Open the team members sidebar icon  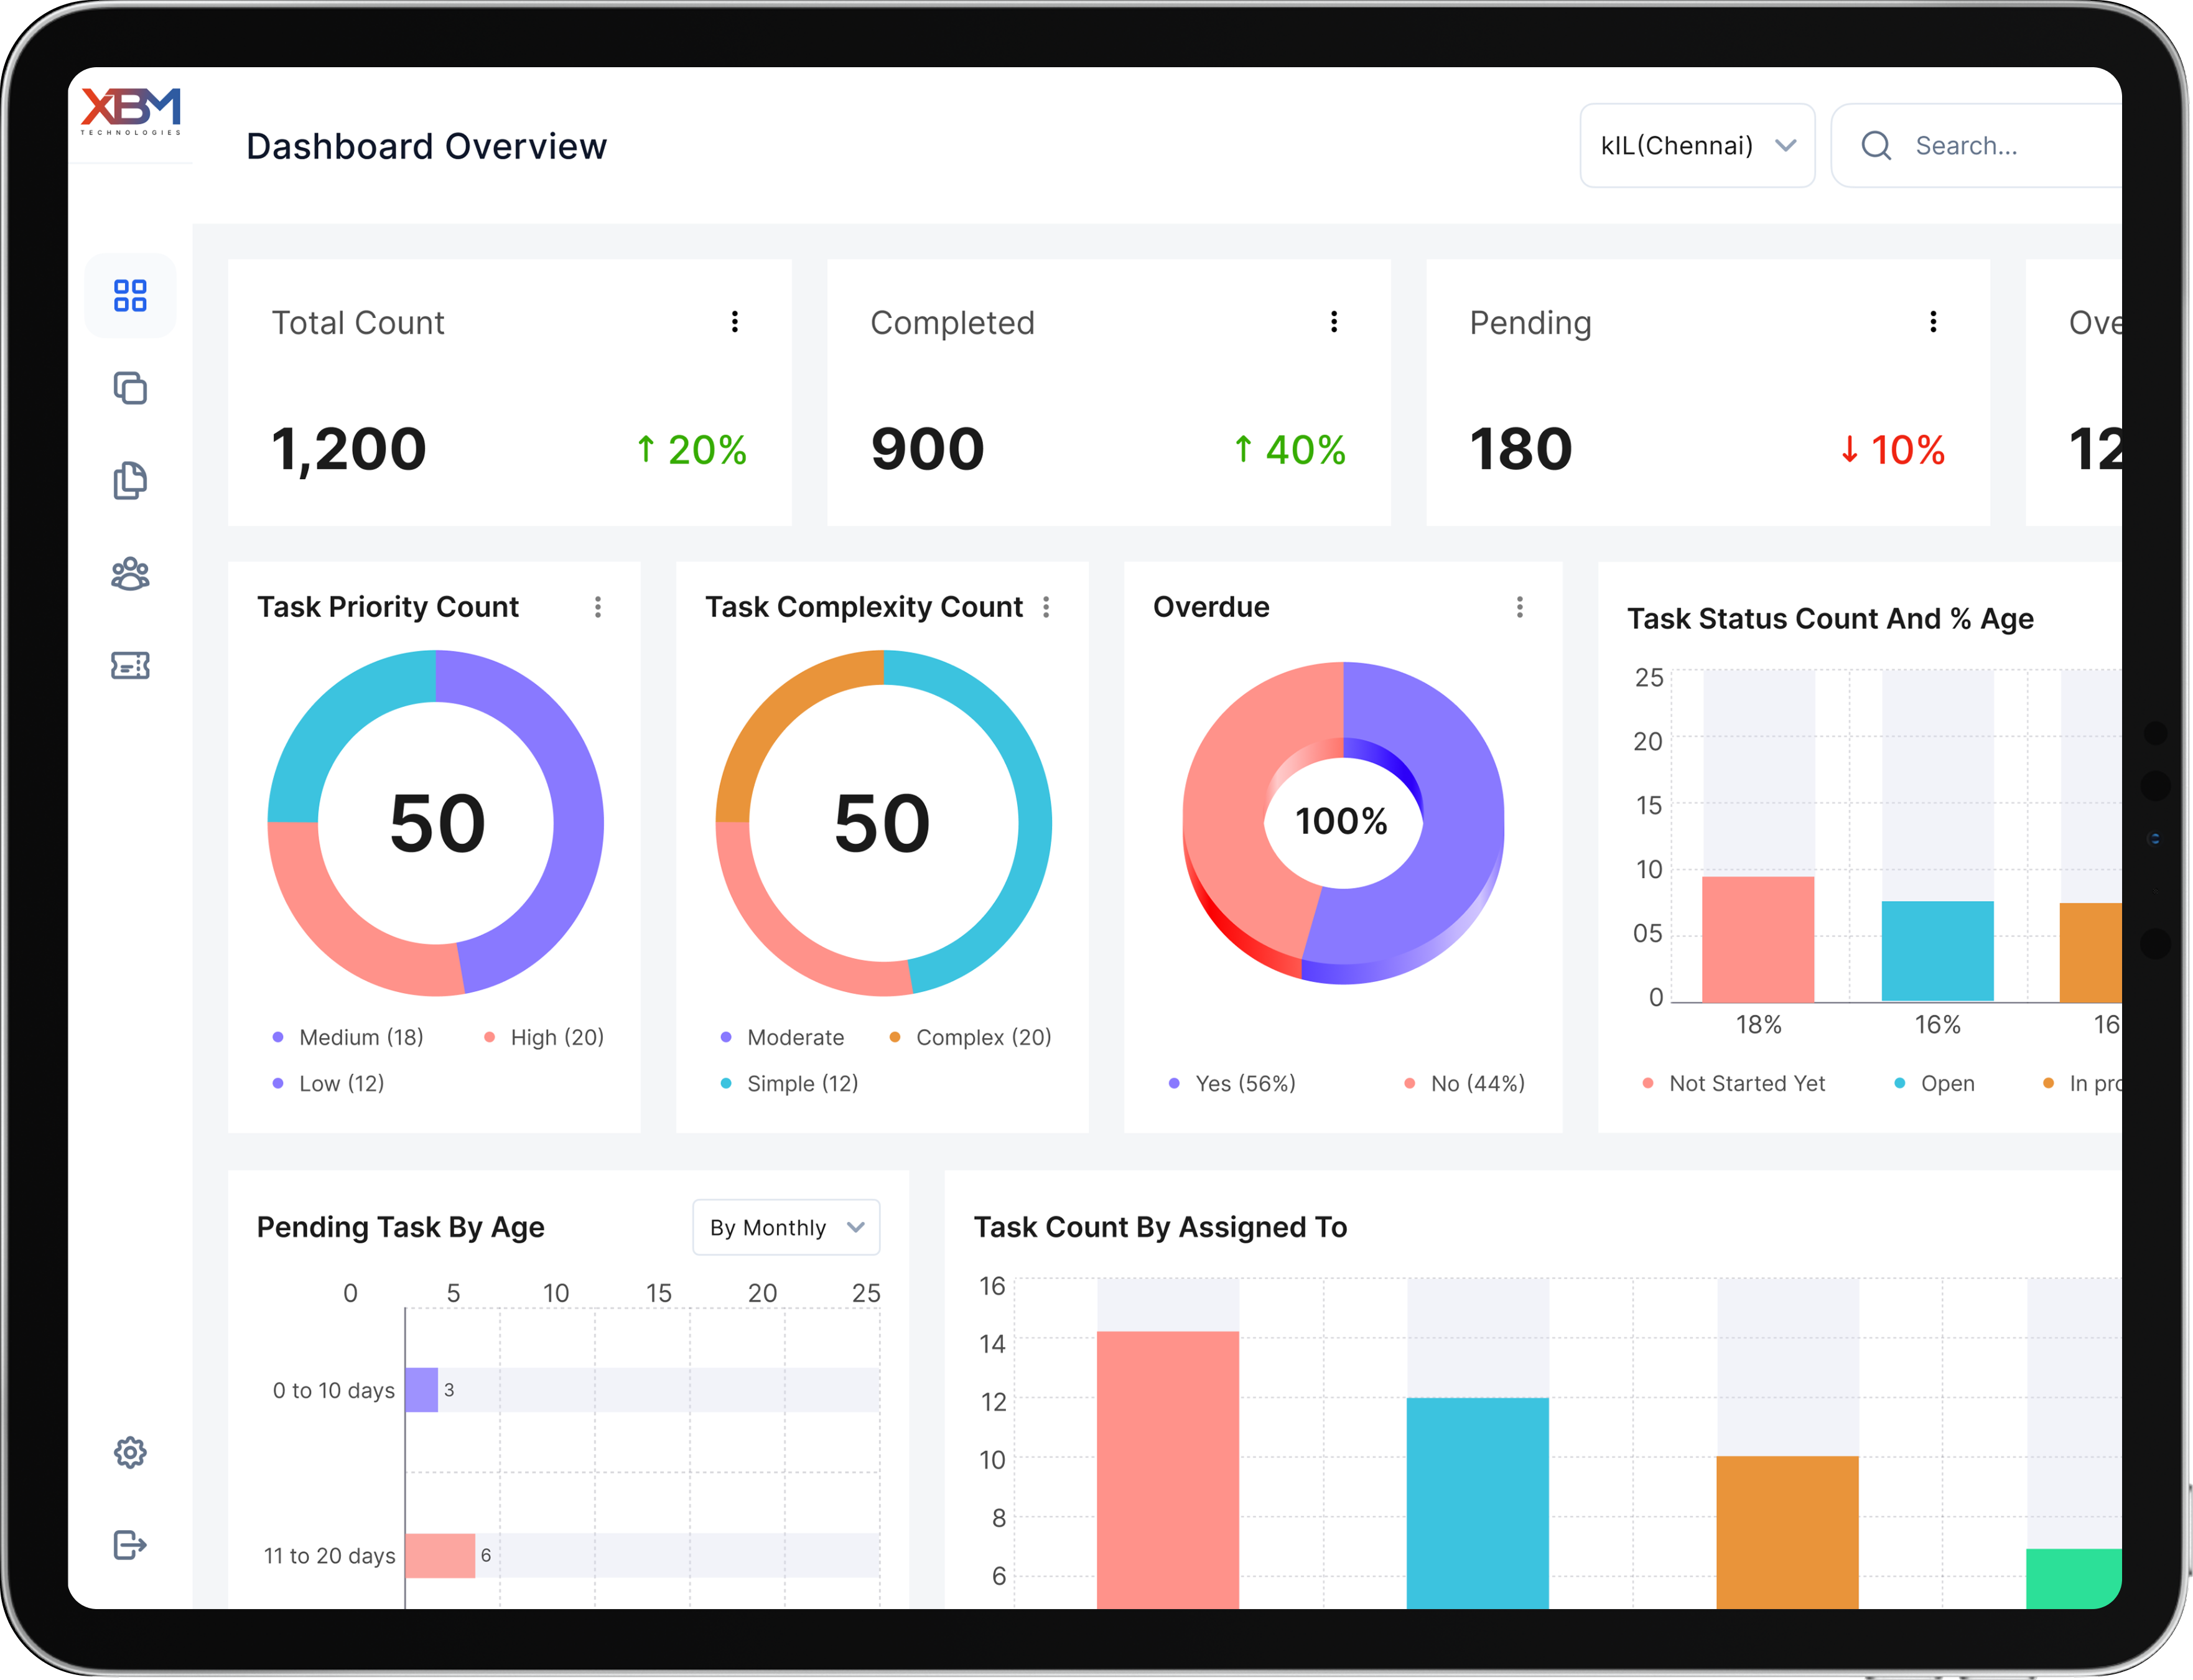point(130,574)
